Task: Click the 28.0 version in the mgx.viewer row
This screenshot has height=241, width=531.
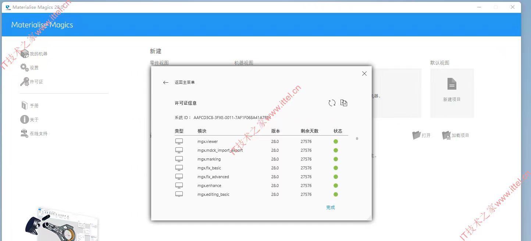Action: coord(275,141)
